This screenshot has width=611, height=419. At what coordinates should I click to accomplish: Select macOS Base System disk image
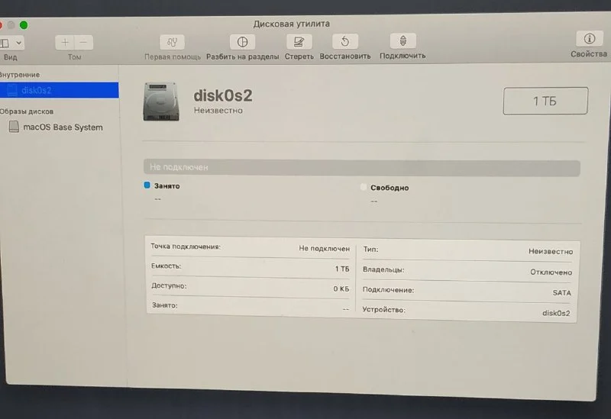(x=62, y=127)
